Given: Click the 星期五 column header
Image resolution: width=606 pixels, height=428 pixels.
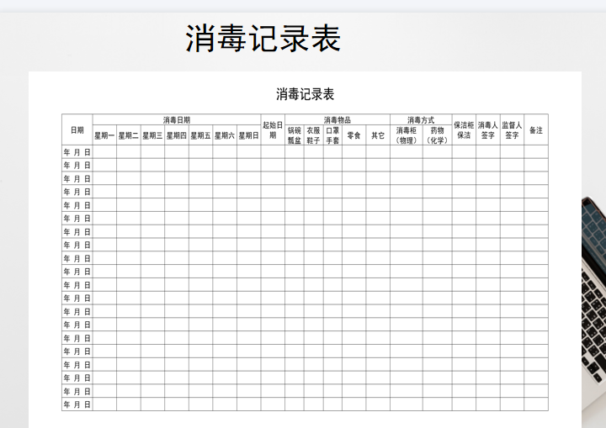Looking at the screenshot, I should pos(200,135).
